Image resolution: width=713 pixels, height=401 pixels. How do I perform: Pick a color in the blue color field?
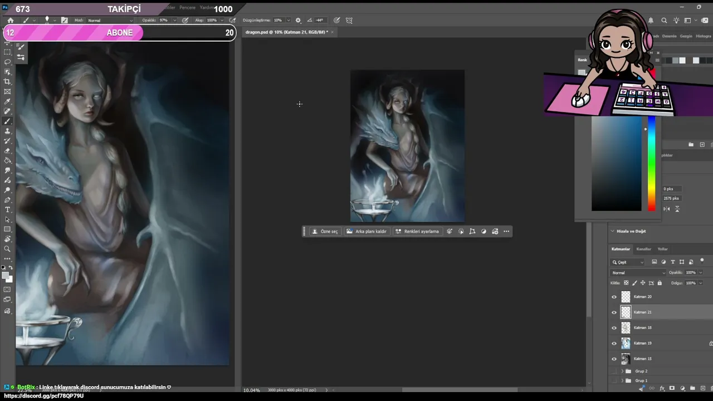click(x=617, y=164)
